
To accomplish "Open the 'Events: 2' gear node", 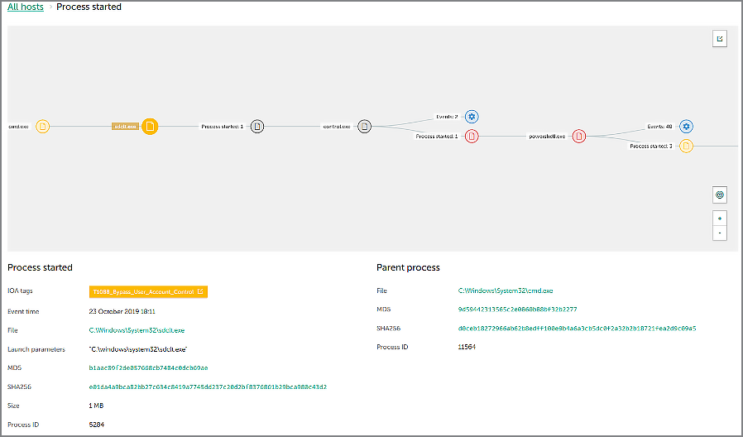I will click(x=472, y=117).
